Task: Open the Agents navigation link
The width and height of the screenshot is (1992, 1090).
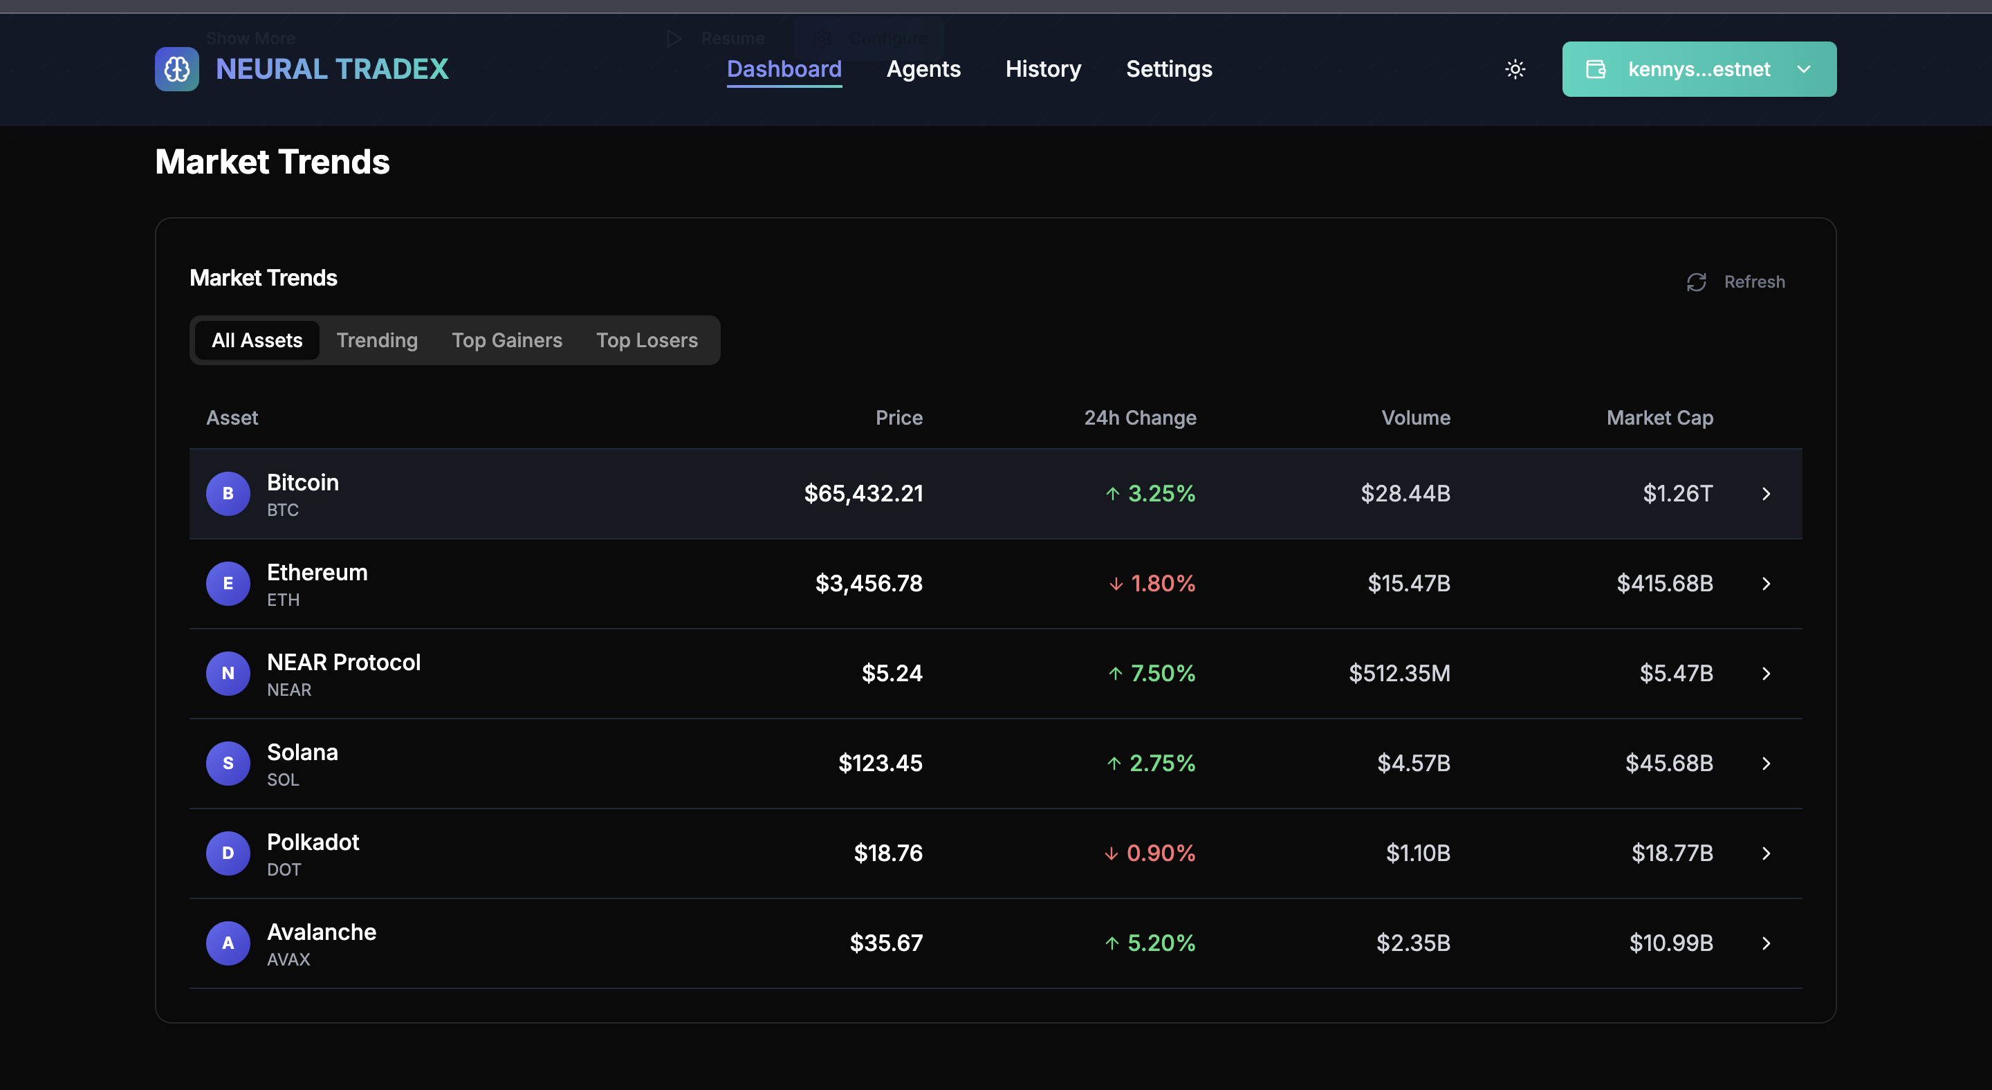Action: (x=923, y=70)
